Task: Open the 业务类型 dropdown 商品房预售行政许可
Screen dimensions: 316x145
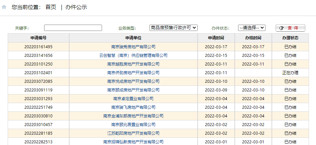Action: click(x=174, y=28)
